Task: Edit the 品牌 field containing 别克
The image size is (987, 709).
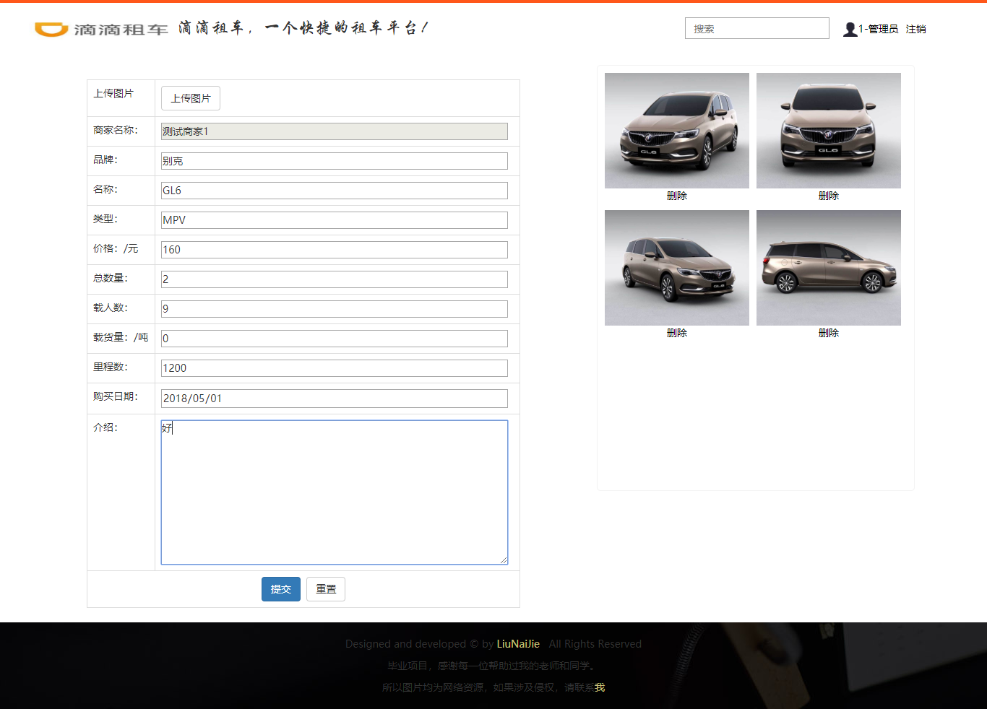Action: (x=334, y=161)
